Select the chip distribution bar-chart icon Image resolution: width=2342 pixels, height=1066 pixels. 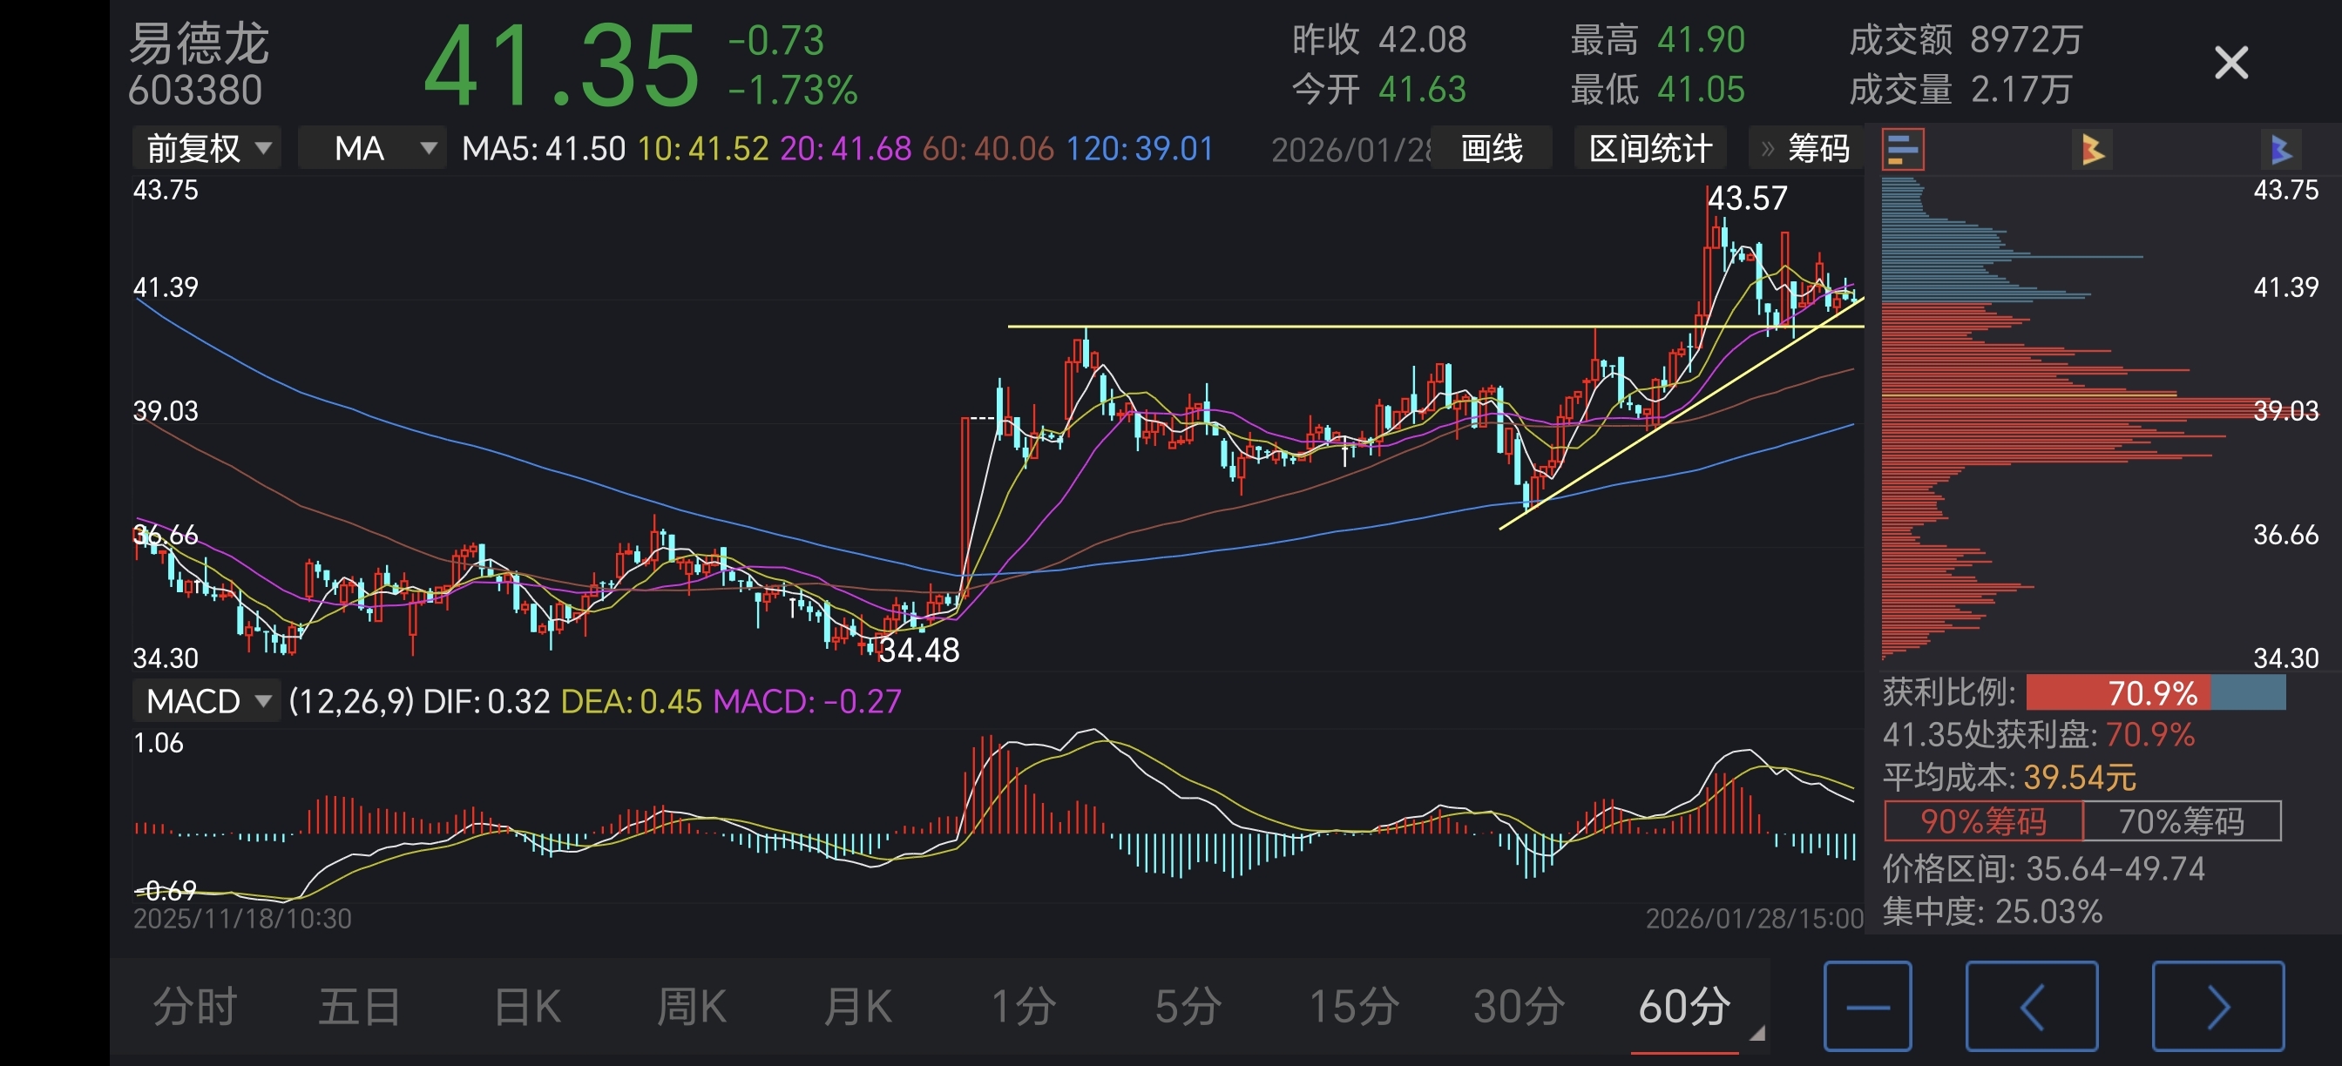pos(1903,149)
